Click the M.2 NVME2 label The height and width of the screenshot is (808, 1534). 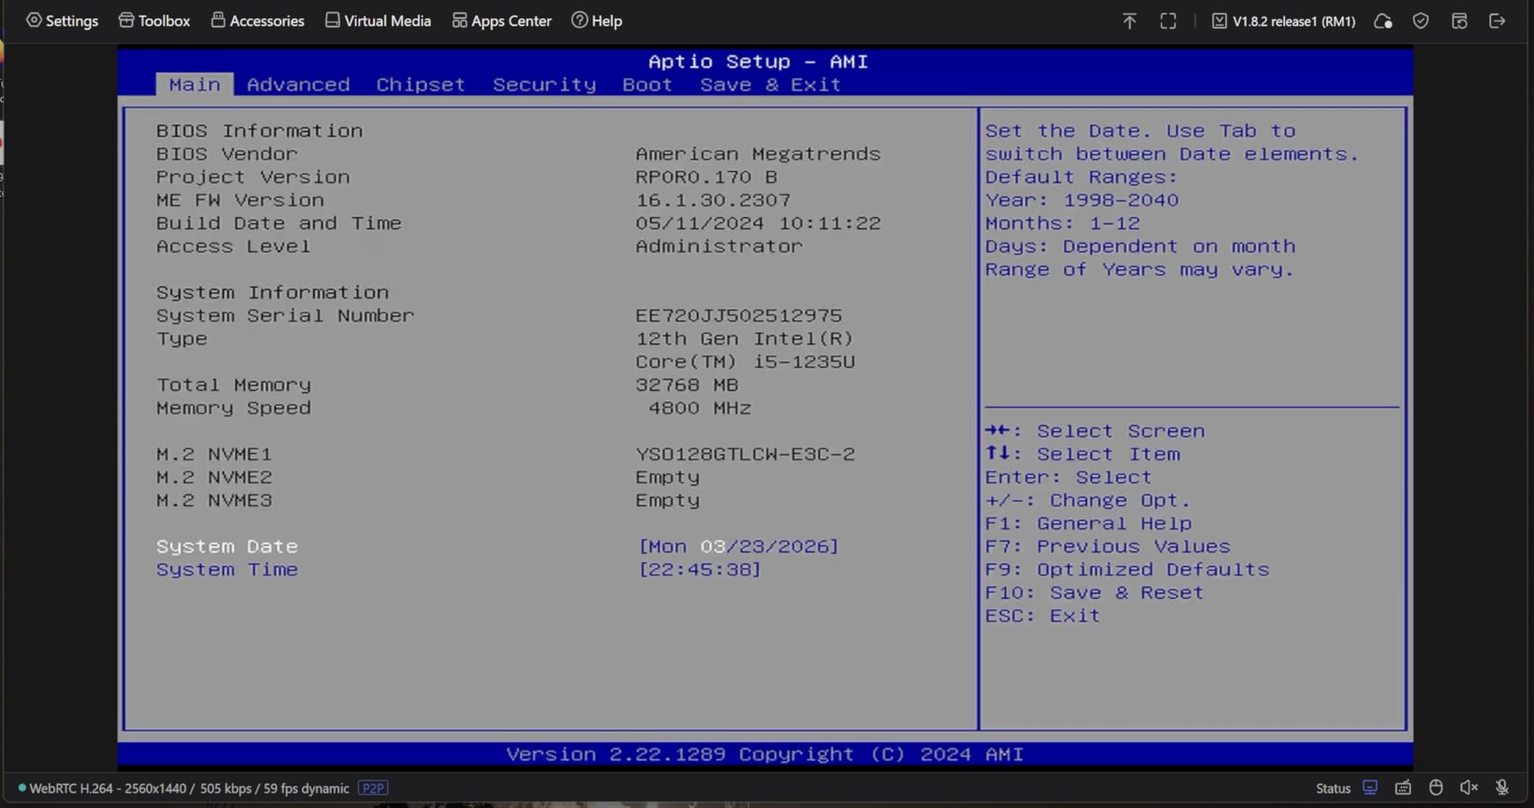(214, 477)
